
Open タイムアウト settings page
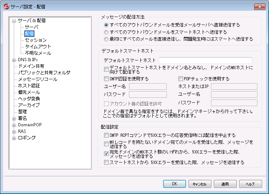coord(38,47)
